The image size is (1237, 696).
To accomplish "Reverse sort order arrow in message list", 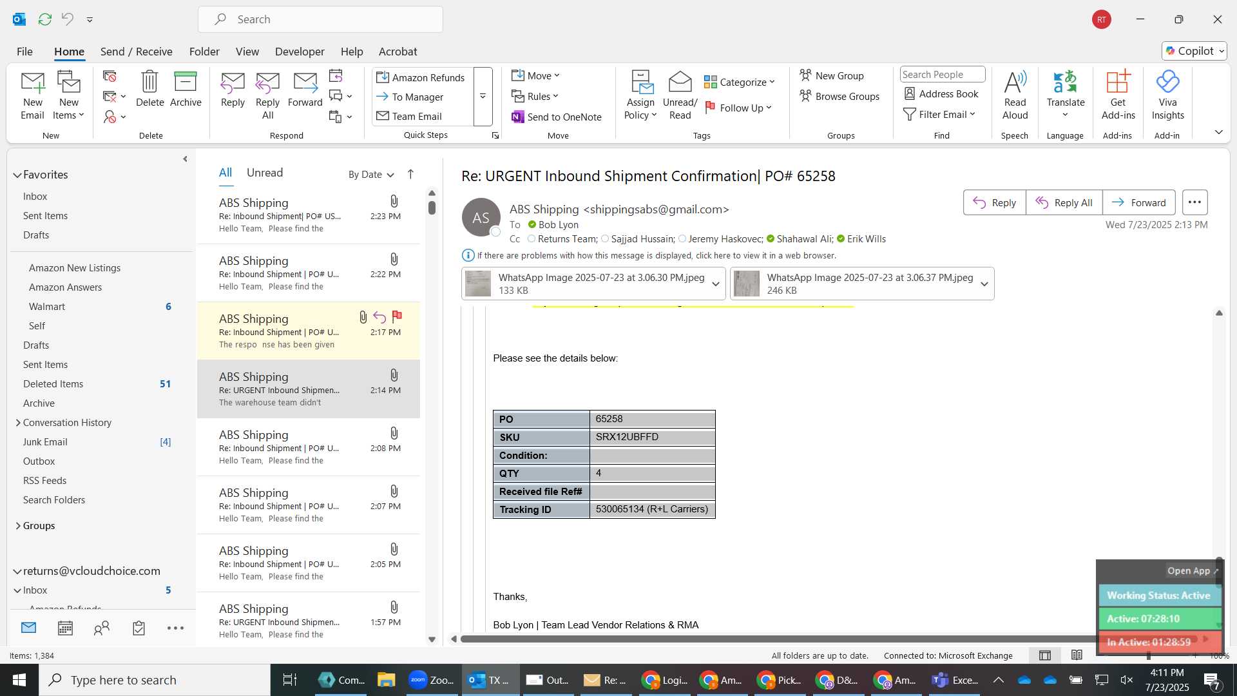I will [410, 175].
